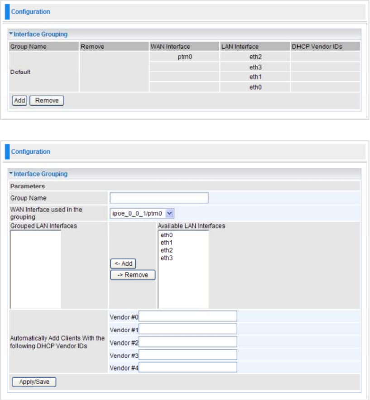Click the Vendor #3 input field
The height and width of the screenshot is (400, 370).
(x=188, y=355)
